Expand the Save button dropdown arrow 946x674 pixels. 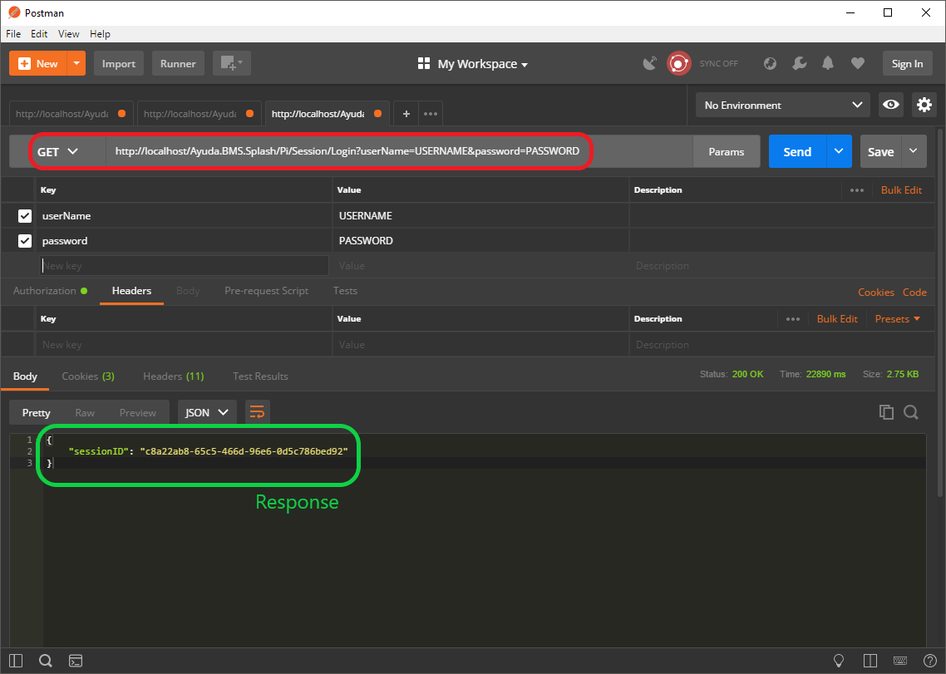coord(914,151)
